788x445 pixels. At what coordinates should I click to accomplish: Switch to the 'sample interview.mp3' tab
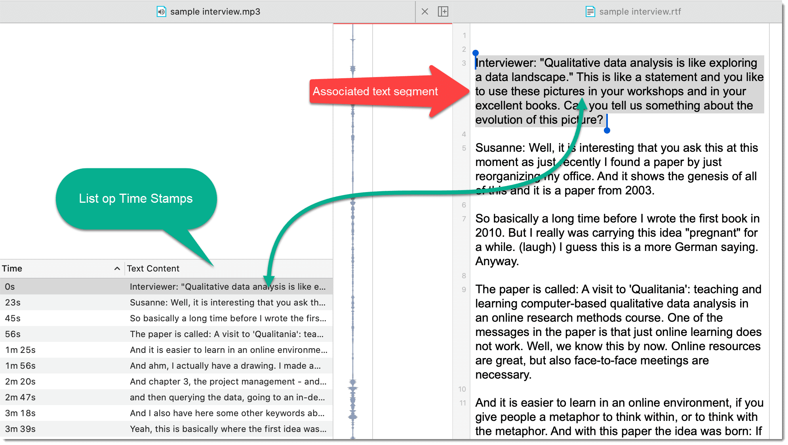[x=214, y=11]
